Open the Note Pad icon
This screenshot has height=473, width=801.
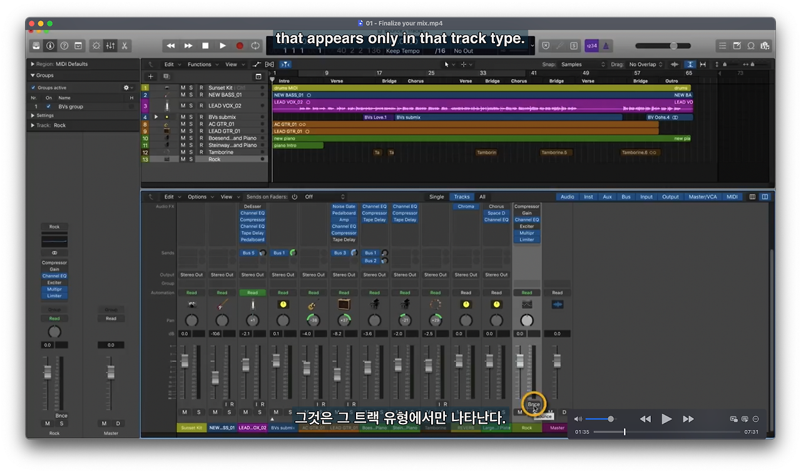click(737, 46)
